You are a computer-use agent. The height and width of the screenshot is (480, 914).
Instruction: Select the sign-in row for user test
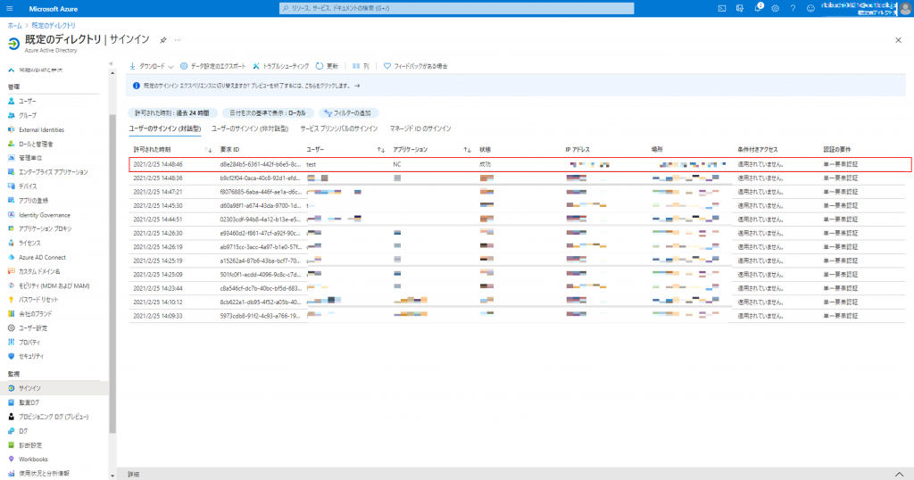tap(520, 165)
